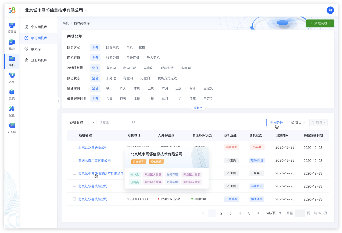Click the first 系统标签 orange tag in popup
The width and height of the screenshot is (342, 233).
coord(138,162)
